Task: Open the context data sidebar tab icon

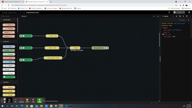Action: coord(187,16)
